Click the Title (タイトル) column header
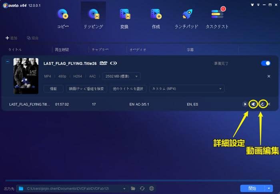Viewport: 280px width, 194px height. point(15,49)
